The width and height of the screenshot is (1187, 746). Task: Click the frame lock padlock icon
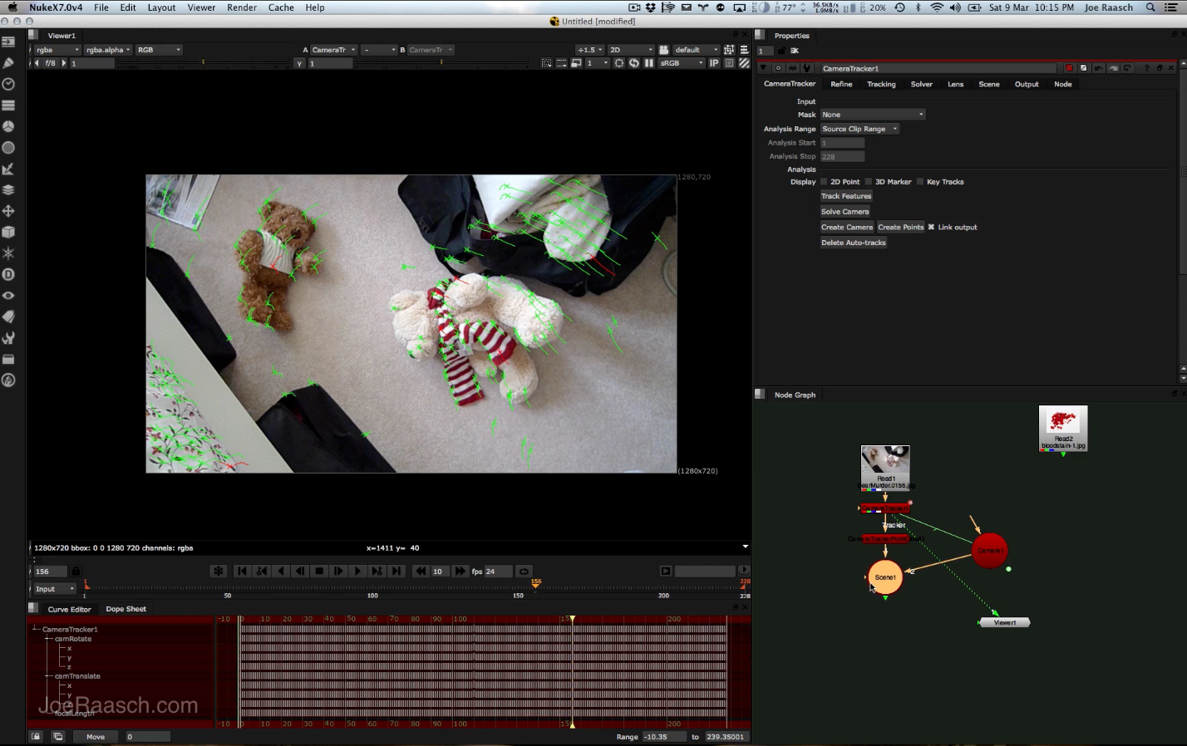pyautogui.click(x=76, y=572)
